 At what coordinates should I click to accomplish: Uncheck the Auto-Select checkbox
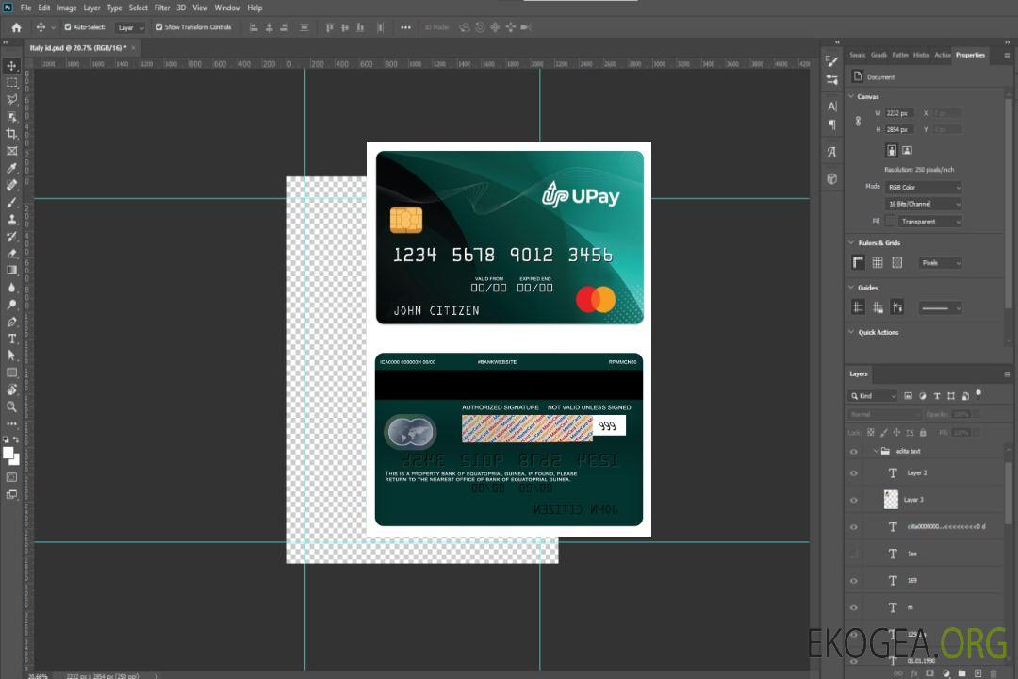[x=68, y=27]
